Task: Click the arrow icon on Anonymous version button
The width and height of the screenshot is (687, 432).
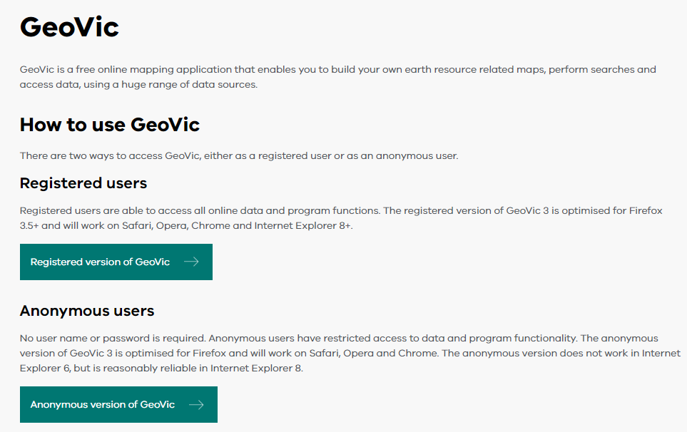Action: pyautogui.click(x=196, y=404)
